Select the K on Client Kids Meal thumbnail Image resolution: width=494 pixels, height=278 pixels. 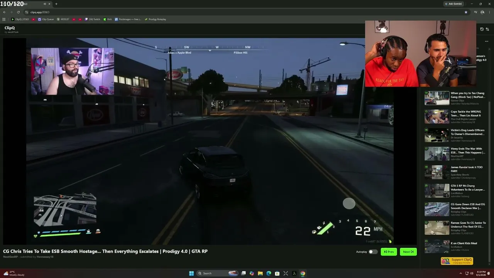click(x=437, y=246)
